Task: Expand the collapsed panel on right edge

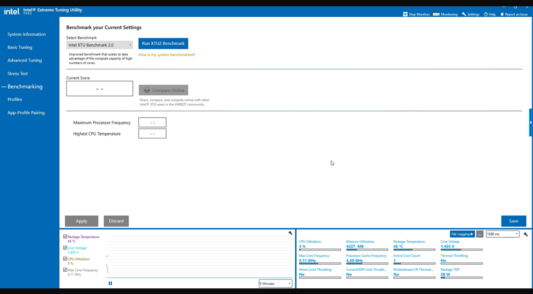Action: pyautogui.click(x=530, y=123)
